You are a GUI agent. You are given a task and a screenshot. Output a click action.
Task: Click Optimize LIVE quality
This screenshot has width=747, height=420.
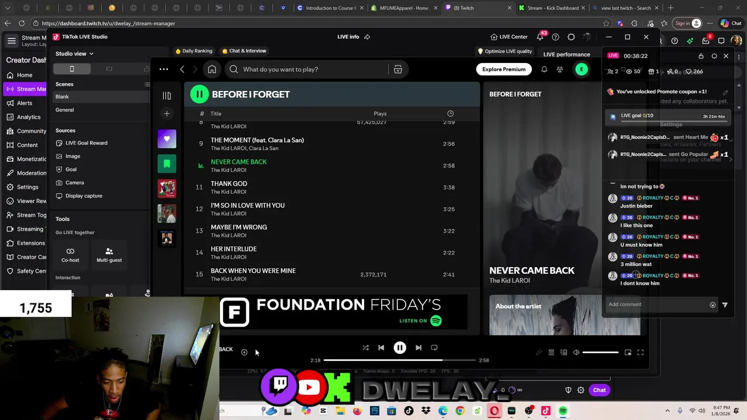504,51
